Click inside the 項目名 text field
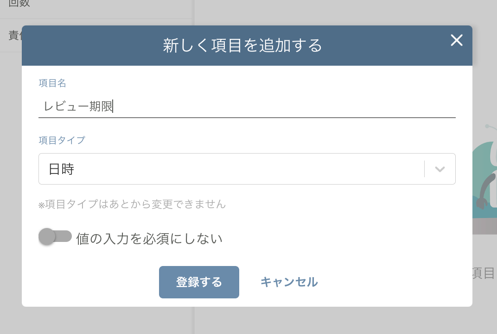 pyautogui.click(x=232, y=105)
